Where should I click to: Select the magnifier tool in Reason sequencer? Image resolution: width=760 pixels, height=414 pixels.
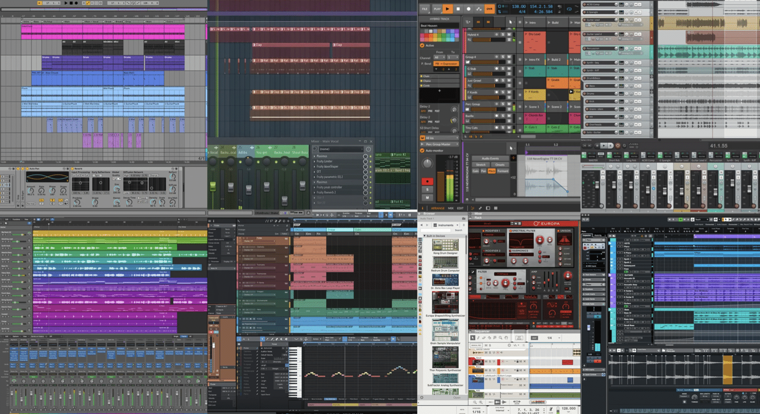coord(500,338)
